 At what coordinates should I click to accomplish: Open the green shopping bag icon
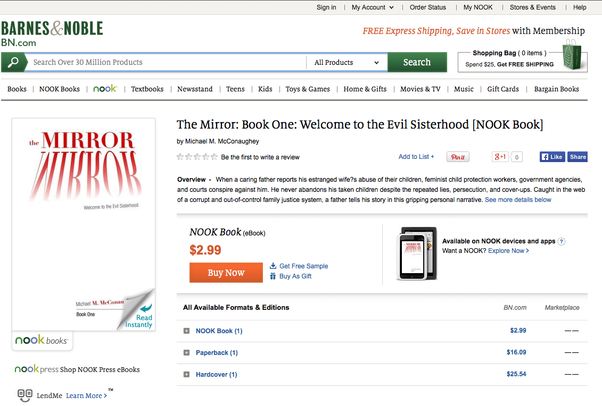573,55
